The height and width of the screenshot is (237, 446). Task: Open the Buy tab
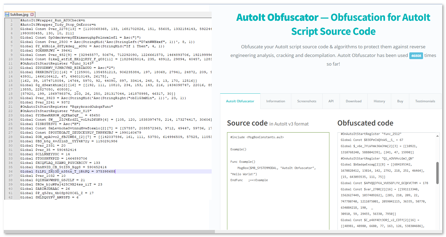click(x=400, y=101)
